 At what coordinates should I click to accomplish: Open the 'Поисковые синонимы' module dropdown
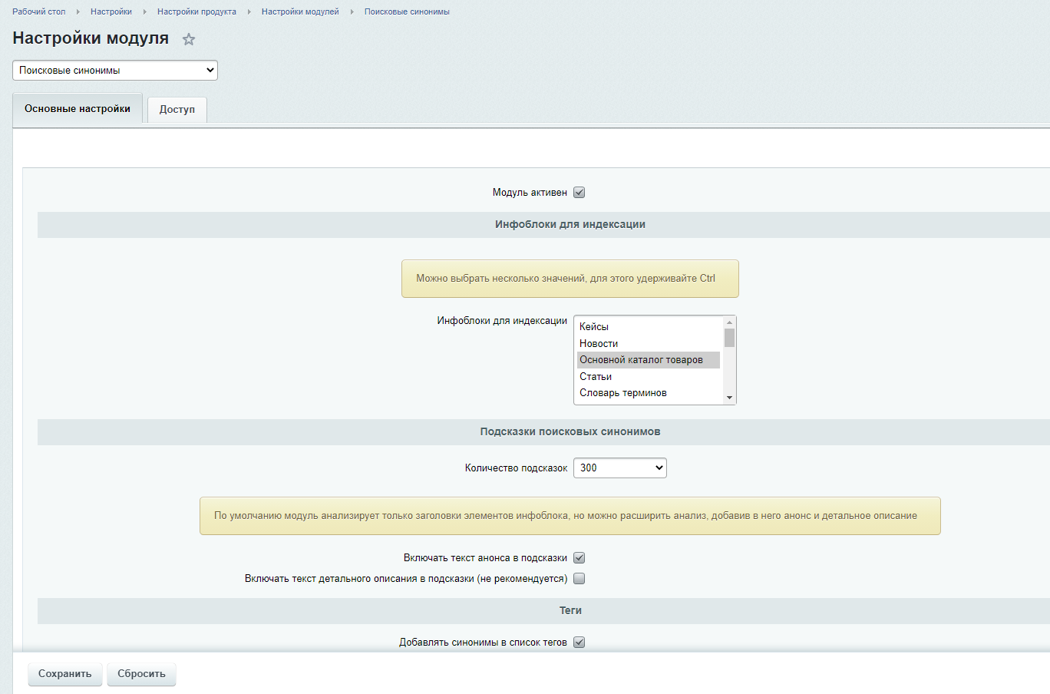[115, 71]
